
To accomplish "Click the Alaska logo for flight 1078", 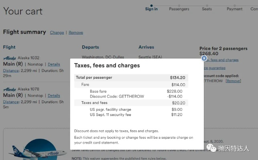I will [x=9, y=89].
